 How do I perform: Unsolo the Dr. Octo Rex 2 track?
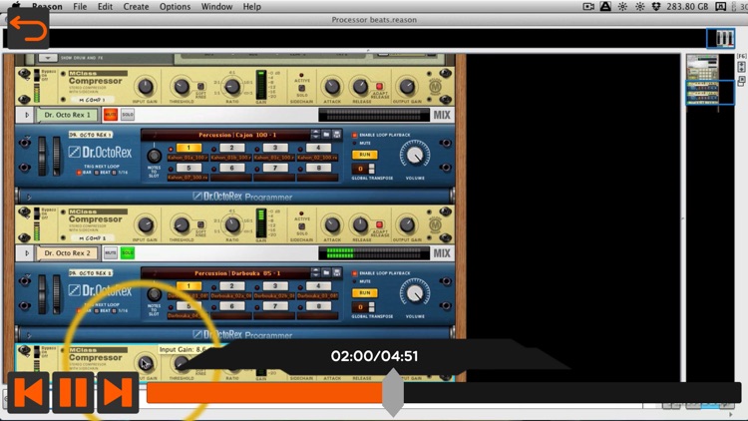128,253
